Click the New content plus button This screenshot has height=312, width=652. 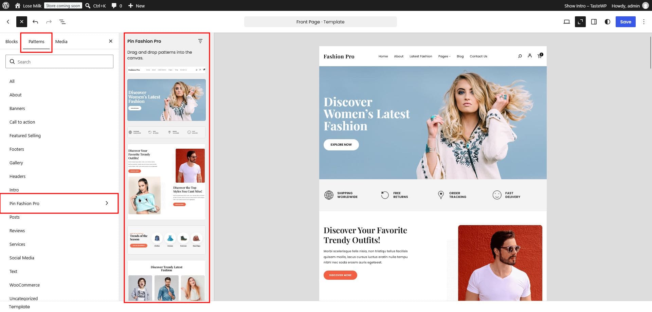point(136,6)
